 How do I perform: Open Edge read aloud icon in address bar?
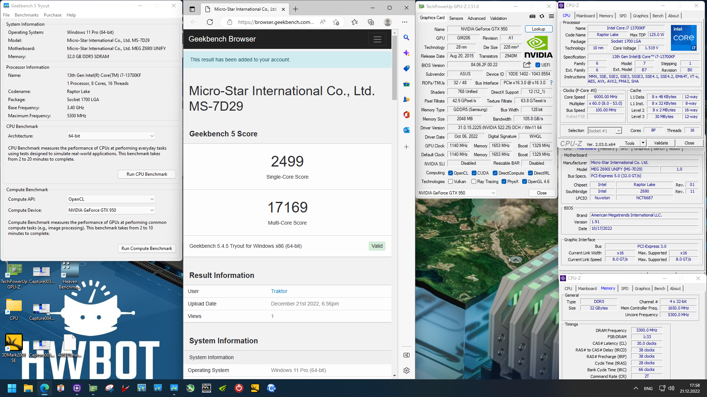(x=323, y=22)
